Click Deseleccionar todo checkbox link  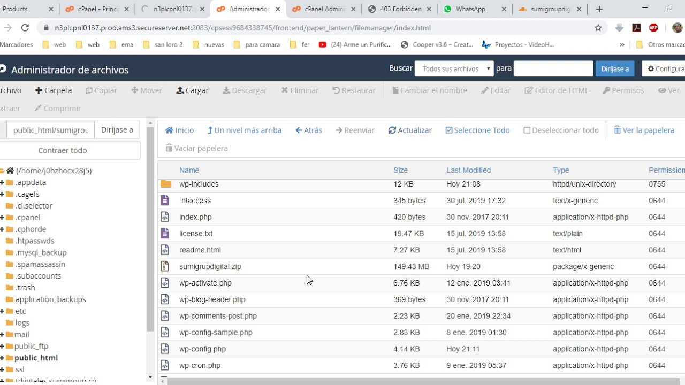tap(561, 130)
